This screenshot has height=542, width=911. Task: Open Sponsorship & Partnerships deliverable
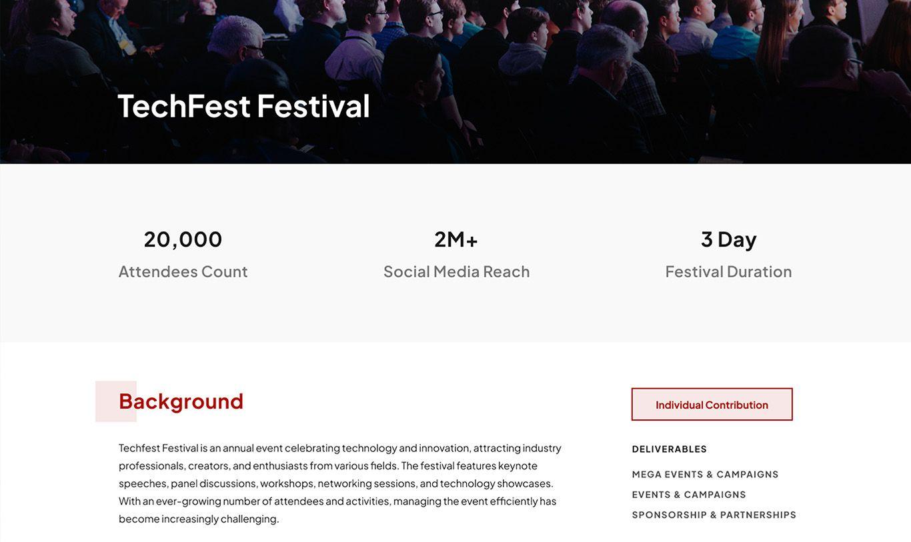coord(714,515)
